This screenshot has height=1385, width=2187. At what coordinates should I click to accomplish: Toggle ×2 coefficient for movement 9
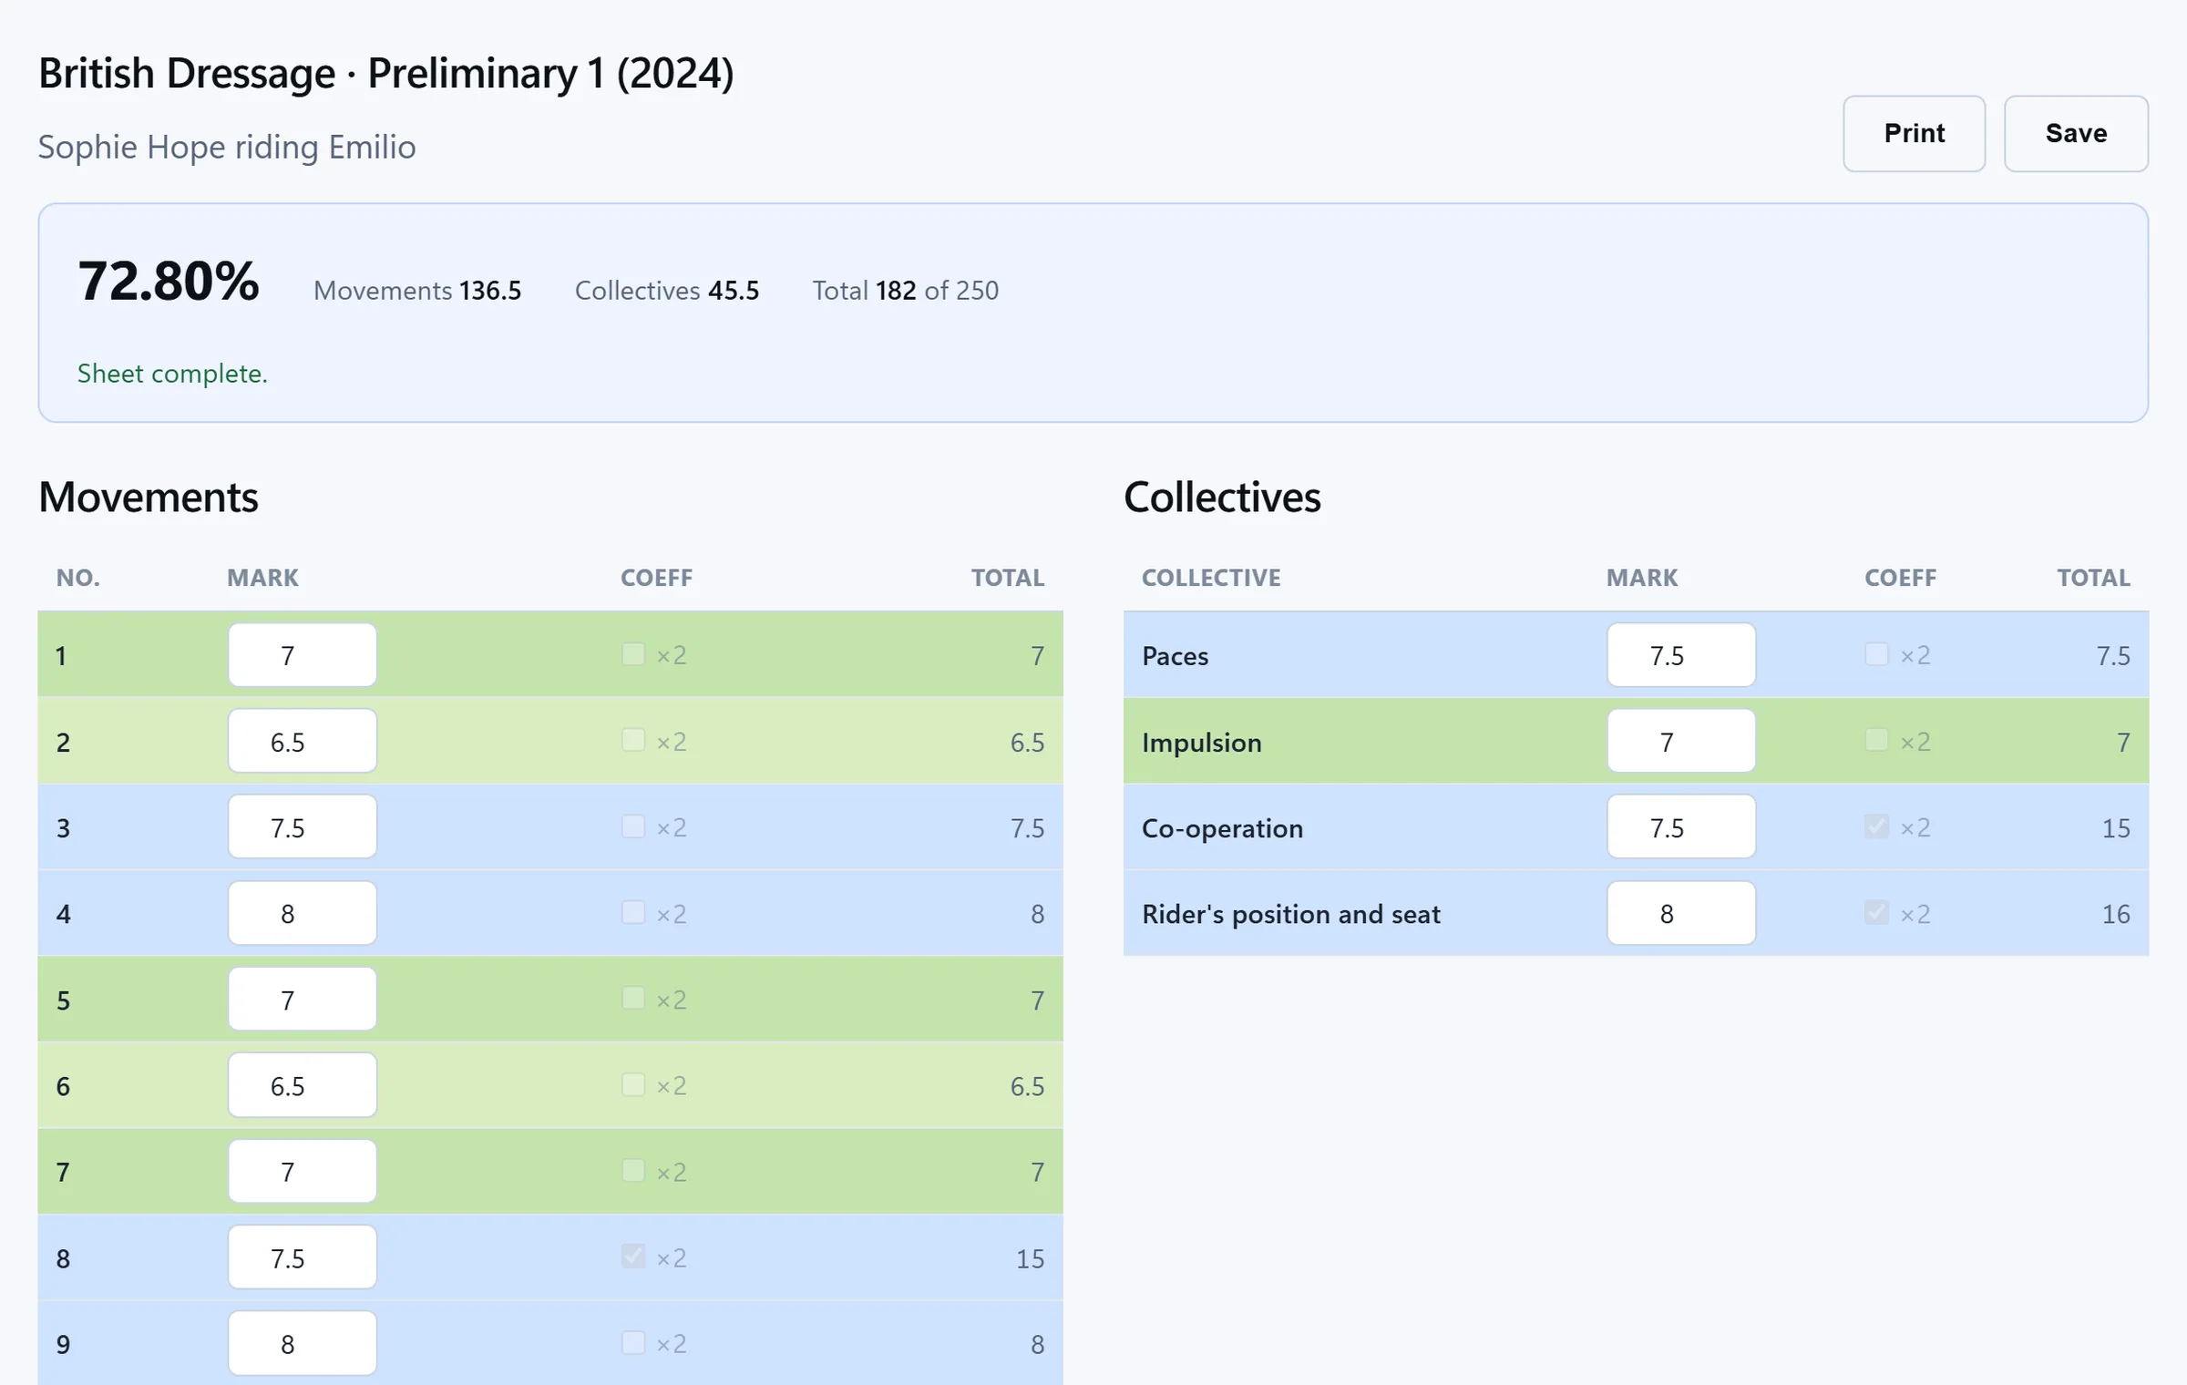[633, 1343]
